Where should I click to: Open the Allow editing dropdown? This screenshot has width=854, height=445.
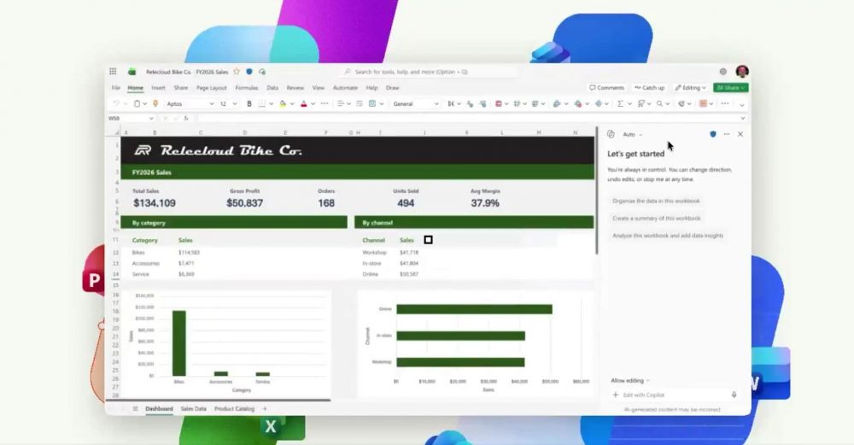pyautogui.click(x=630, y=381)
